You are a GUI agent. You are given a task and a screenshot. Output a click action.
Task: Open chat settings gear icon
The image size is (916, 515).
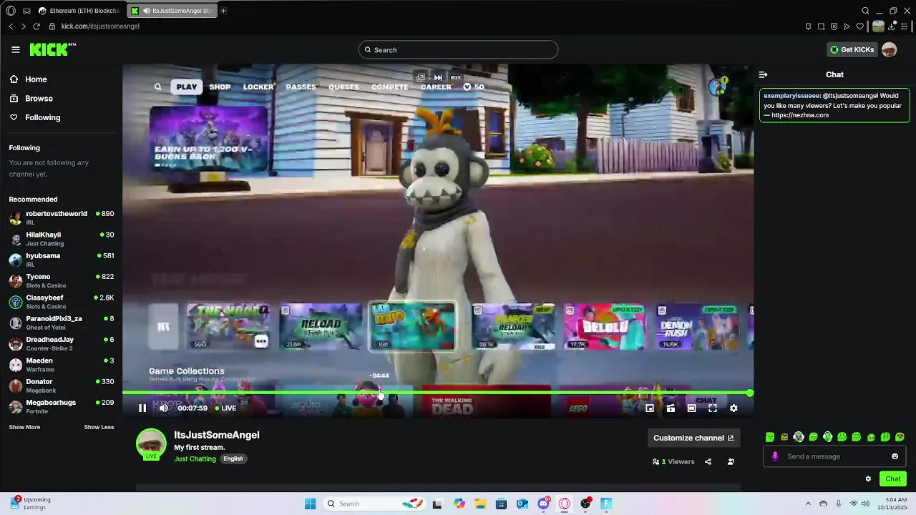(868, 479)
